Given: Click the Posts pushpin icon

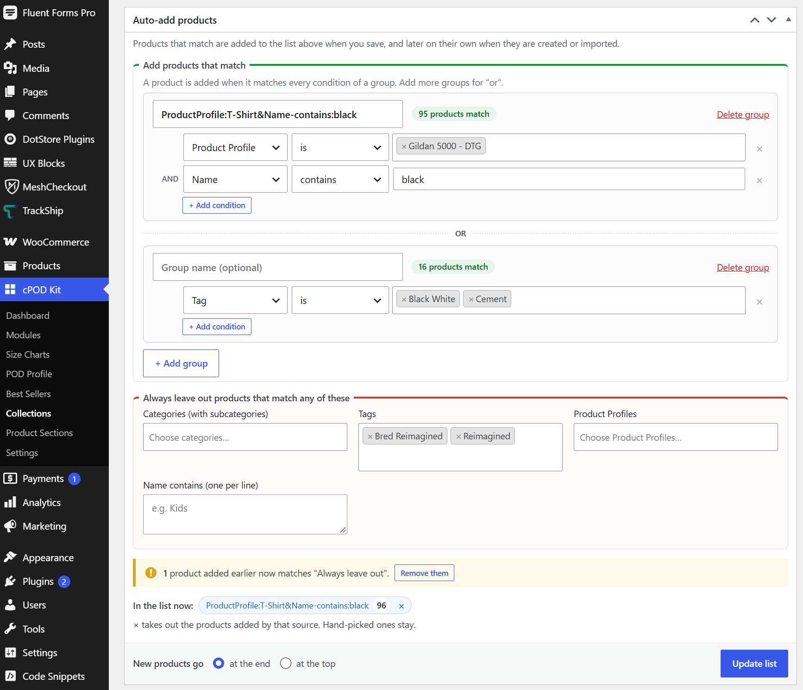Looking at the screenshot, I should [10, 44].
